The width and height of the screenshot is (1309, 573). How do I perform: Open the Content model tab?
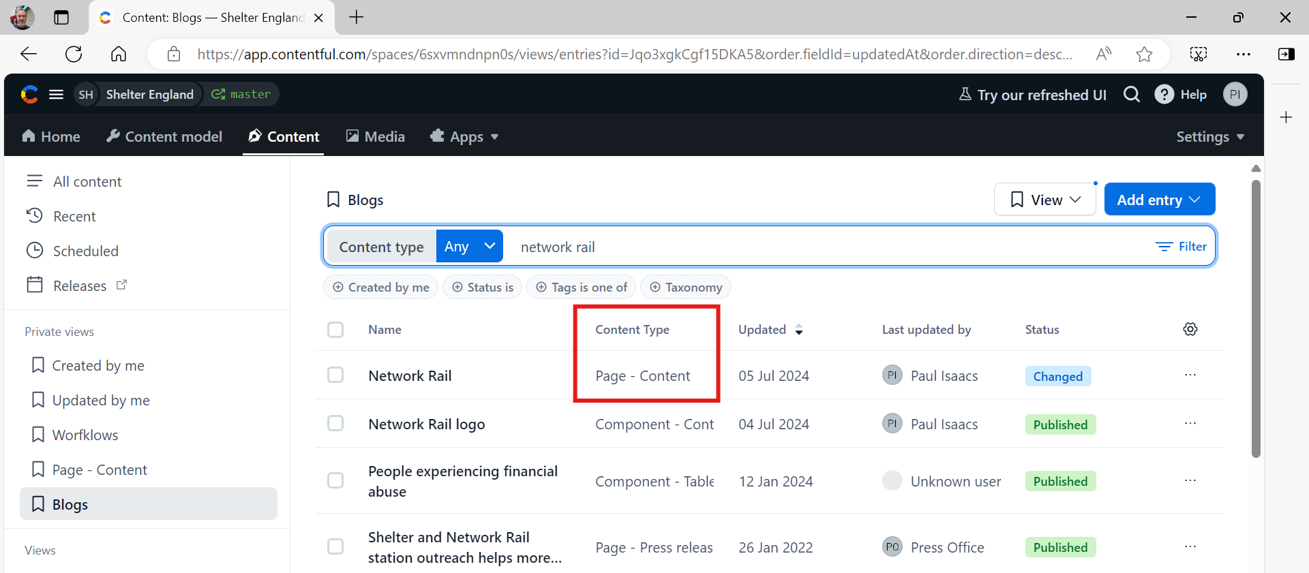click(164, 137)
